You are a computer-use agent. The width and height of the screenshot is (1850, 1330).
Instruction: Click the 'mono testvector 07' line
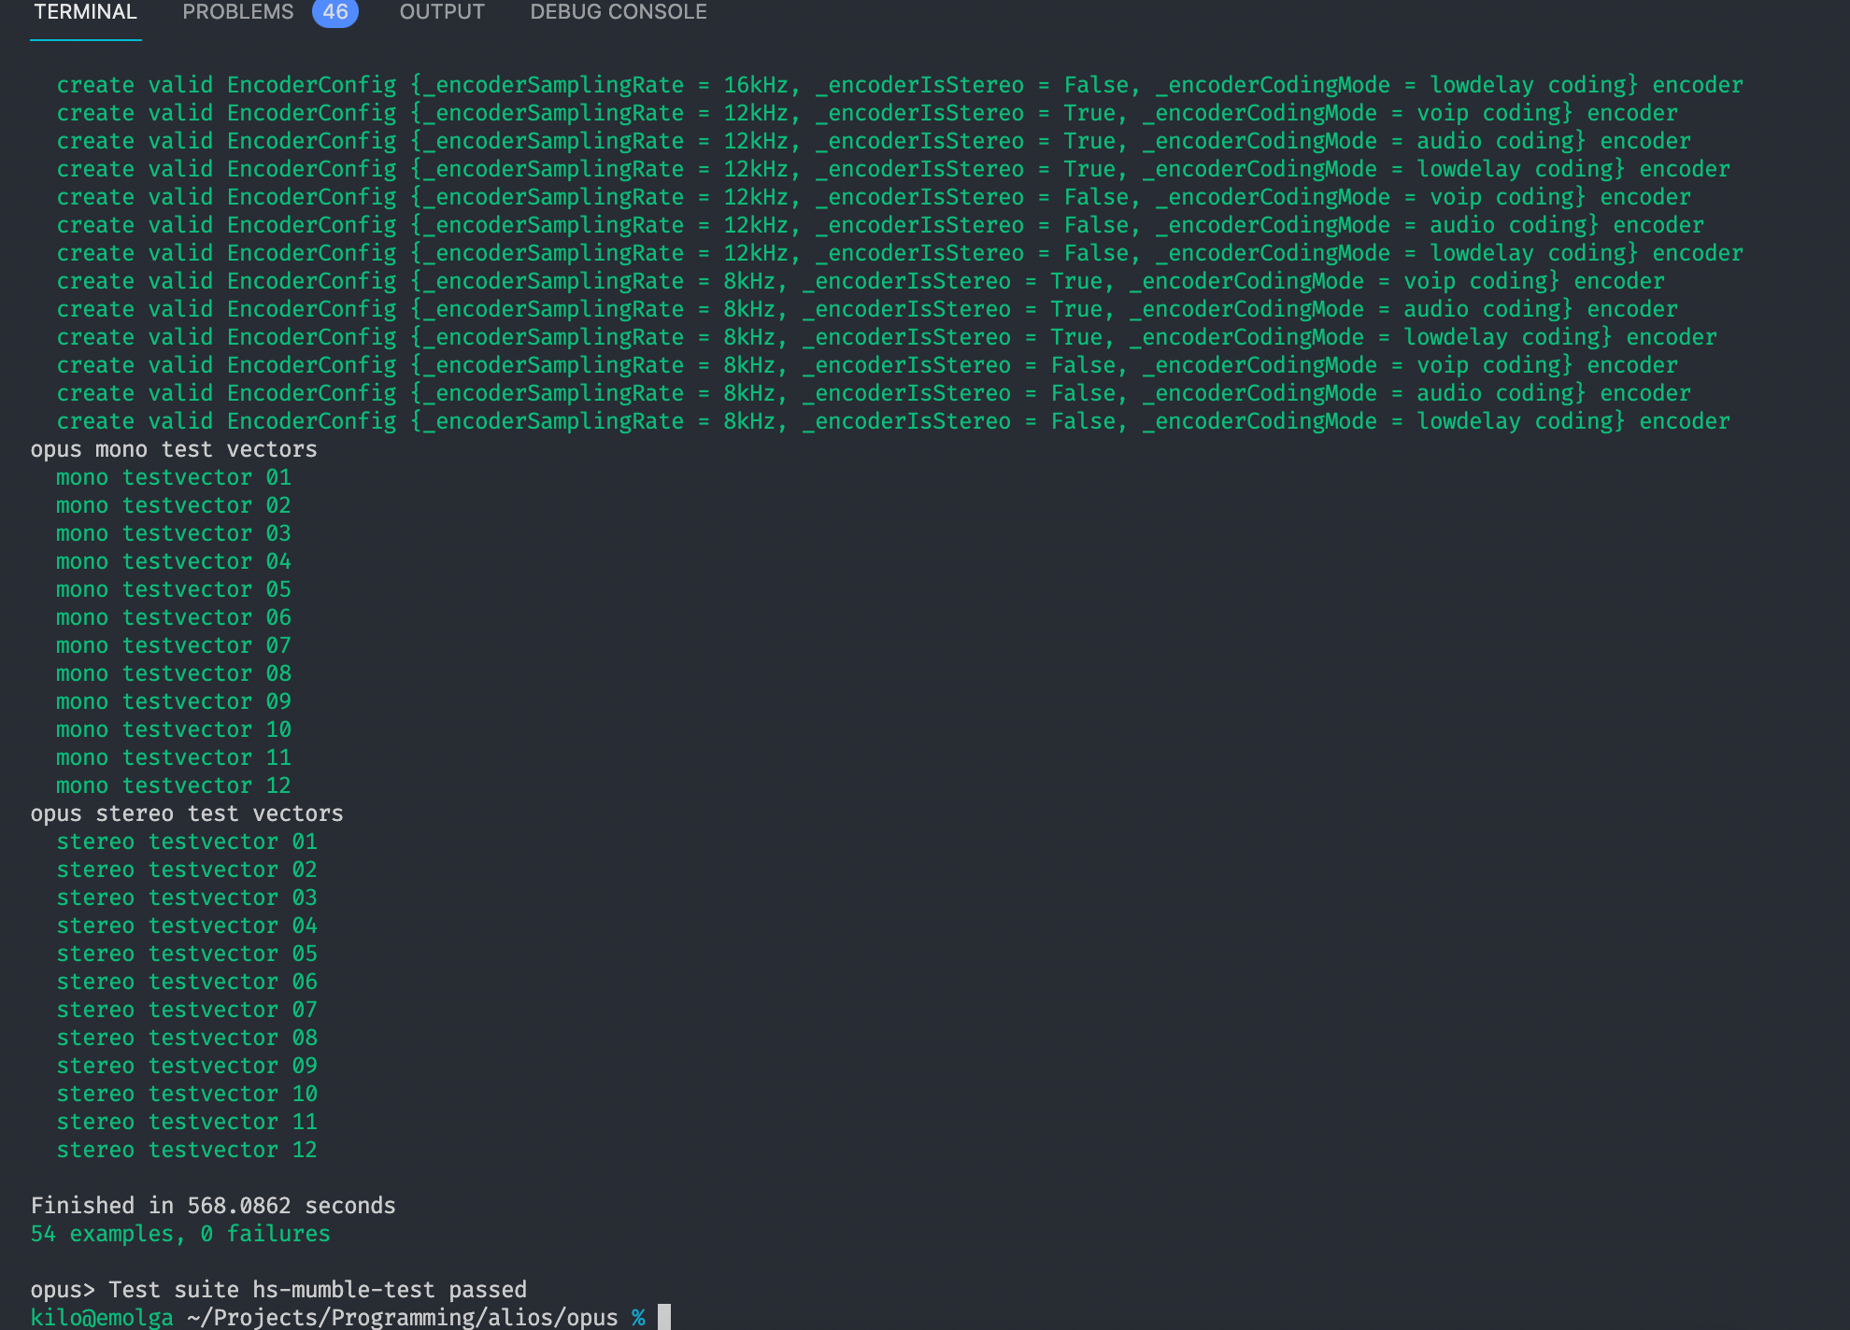tap(174, 645)
